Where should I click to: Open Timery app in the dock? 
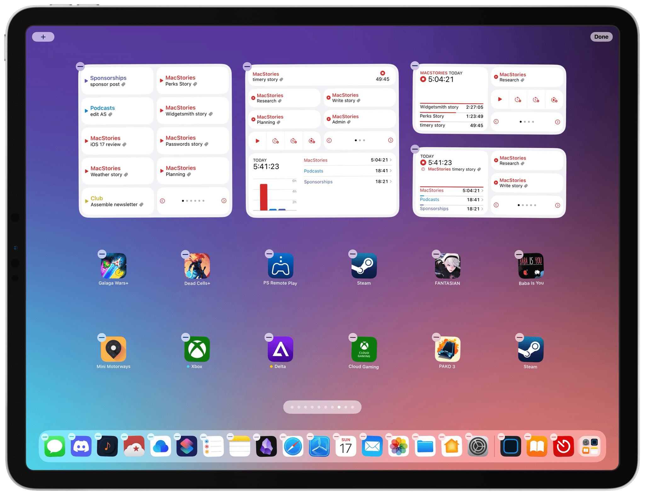[x=563, y=446]
